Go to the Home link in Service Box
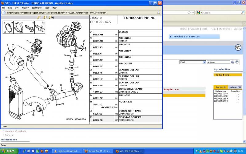This screenshot has width=246, height=154. (x=183, y=29)
